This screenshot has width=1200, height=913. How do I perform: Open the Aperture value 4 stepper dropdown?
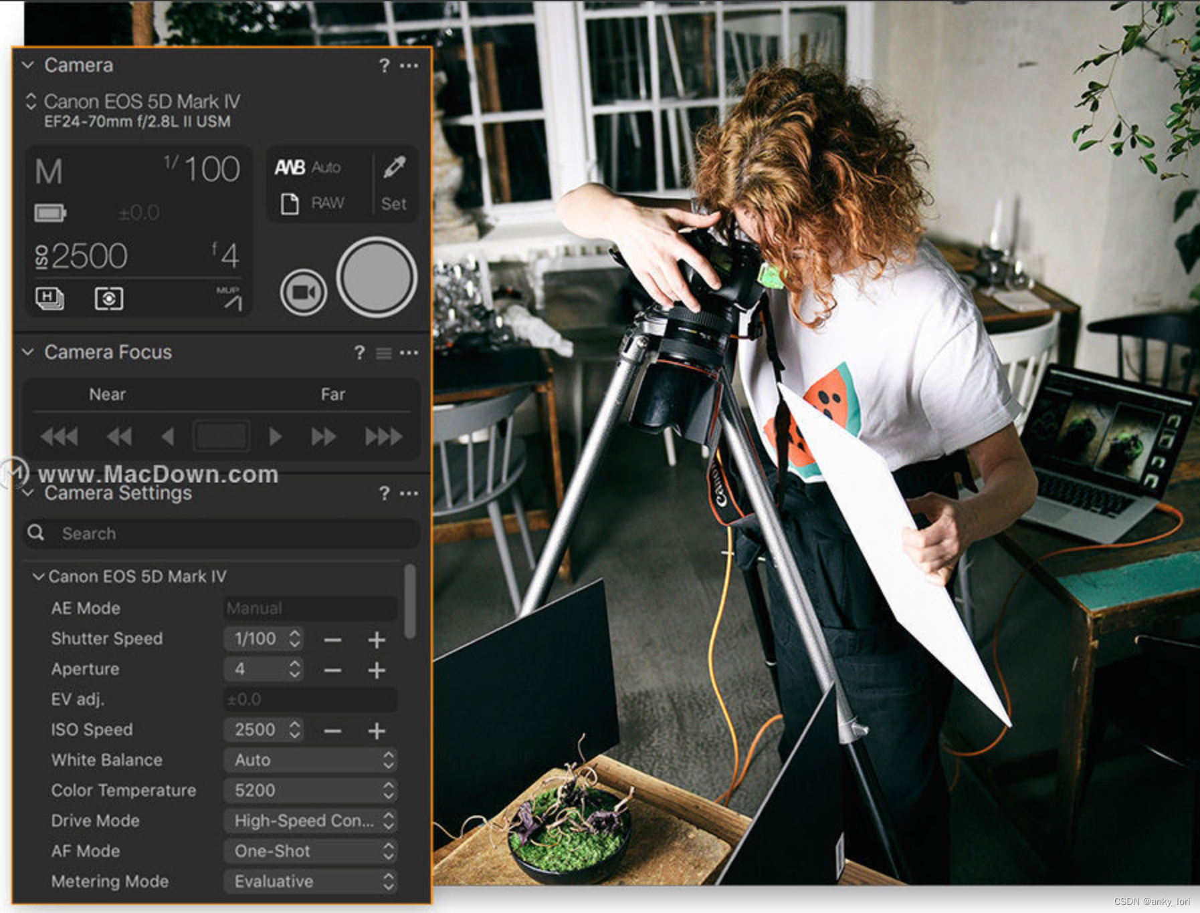tap(264, 669)
